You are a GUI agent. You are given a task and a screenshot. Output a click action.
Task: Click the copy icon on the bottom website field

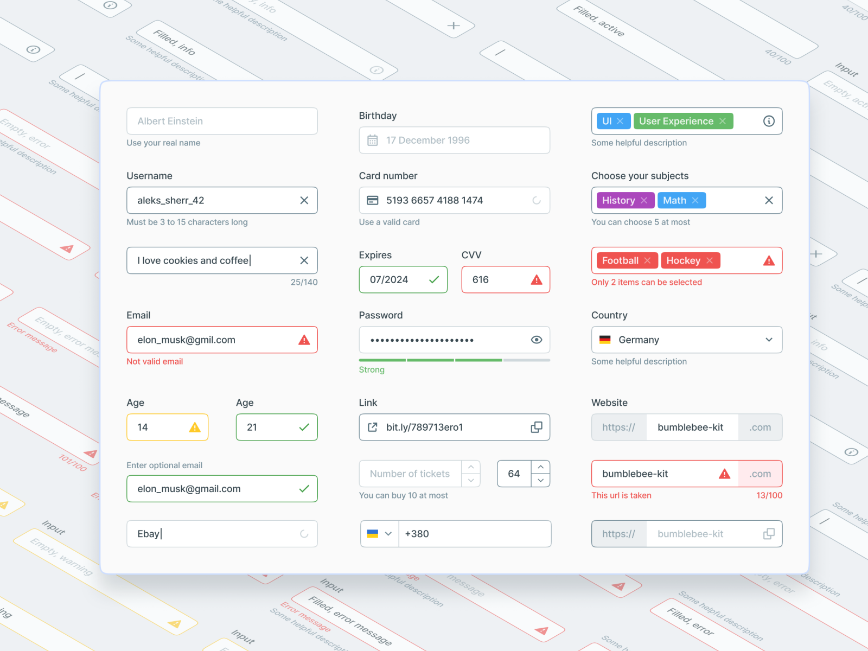pyautogui.click(x=768, y=533)
